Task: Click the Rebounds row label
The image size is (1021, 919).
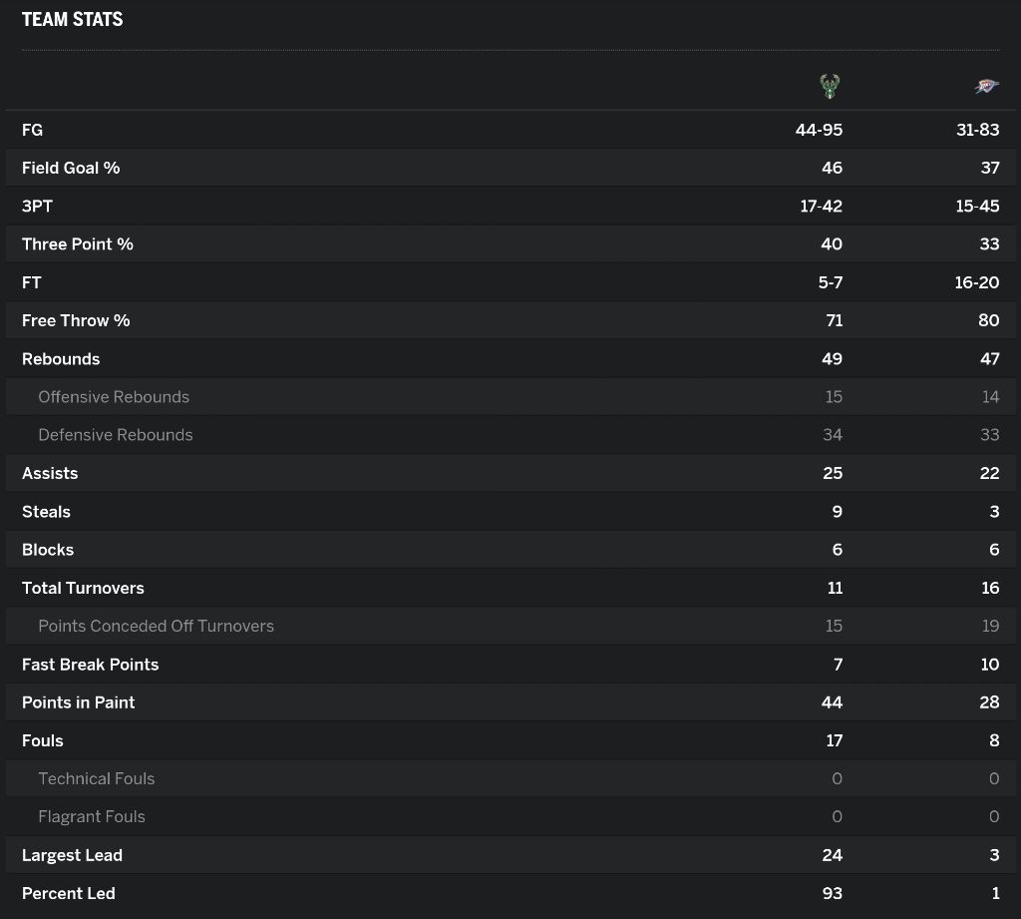Action: (x=61, y=359)
